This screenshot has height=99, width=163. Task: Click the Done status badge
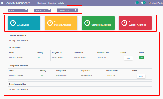tap(141, 57)
